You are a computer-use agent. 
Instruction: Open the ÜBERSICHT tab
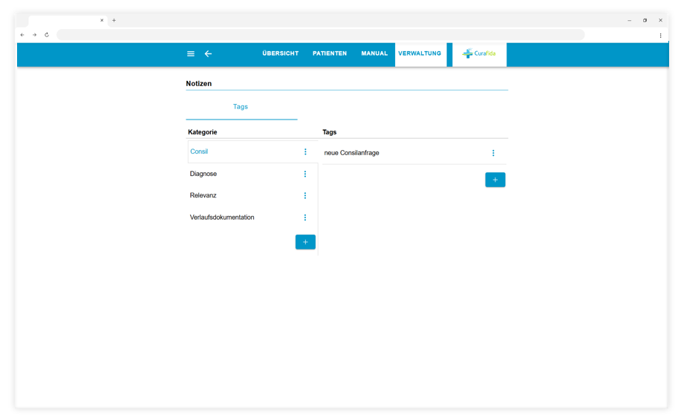281,53
